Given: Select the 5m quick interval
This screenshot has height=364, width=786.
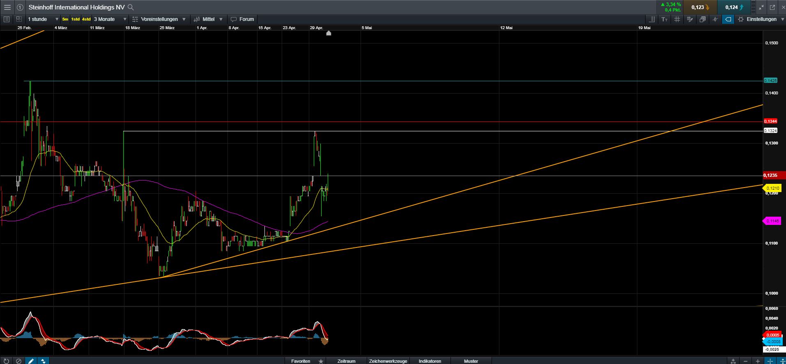Looking at the screenshot, I should click(65, 19).
